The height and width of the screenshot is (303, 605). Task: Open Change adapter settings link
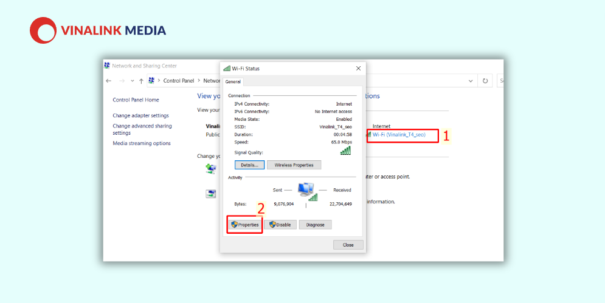pos(141,115)
